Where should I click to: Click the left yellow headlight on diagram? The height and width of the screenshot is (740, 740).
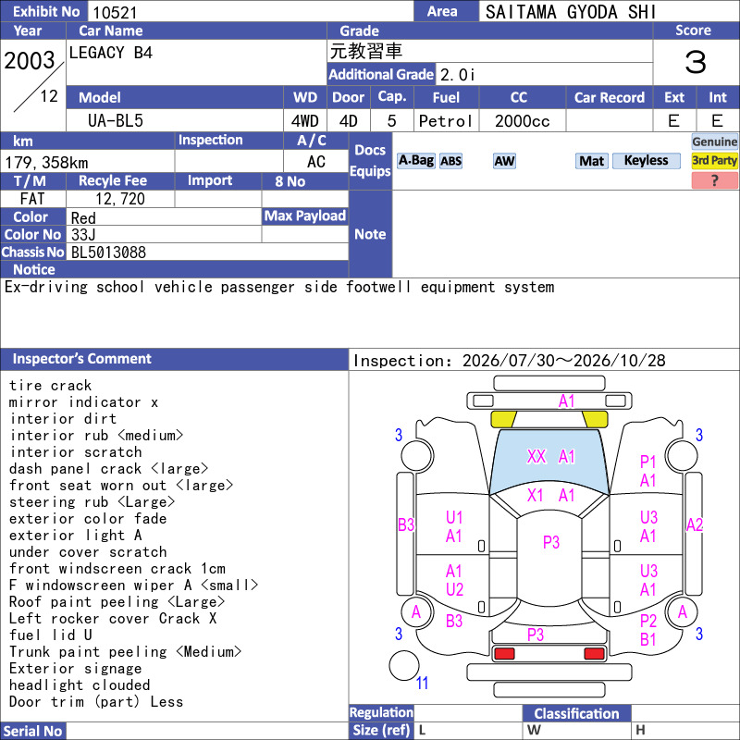coord(503,419)
